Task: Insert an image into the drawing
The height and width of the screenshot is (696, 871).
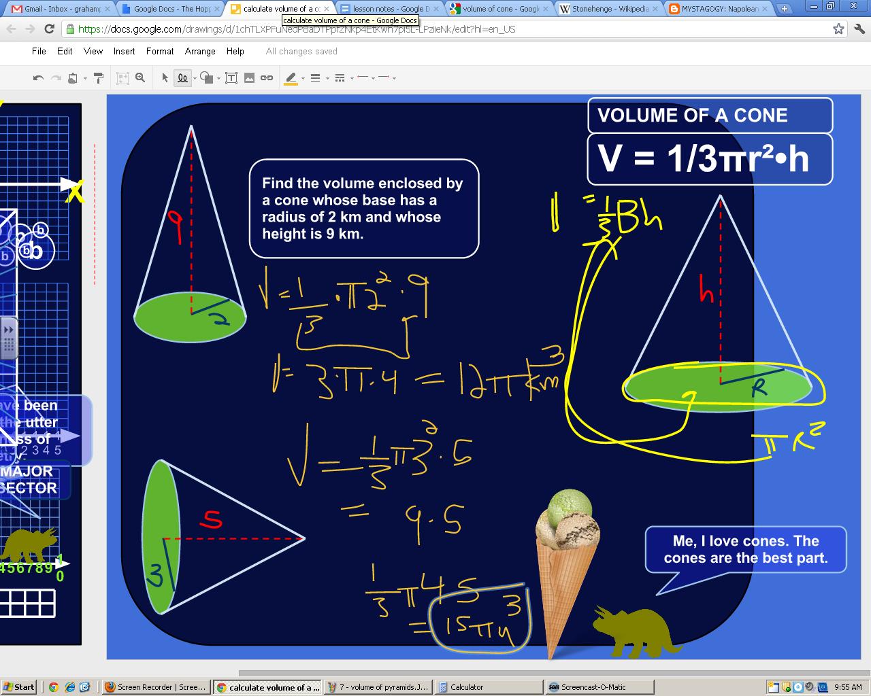Action: pos(249,78)
